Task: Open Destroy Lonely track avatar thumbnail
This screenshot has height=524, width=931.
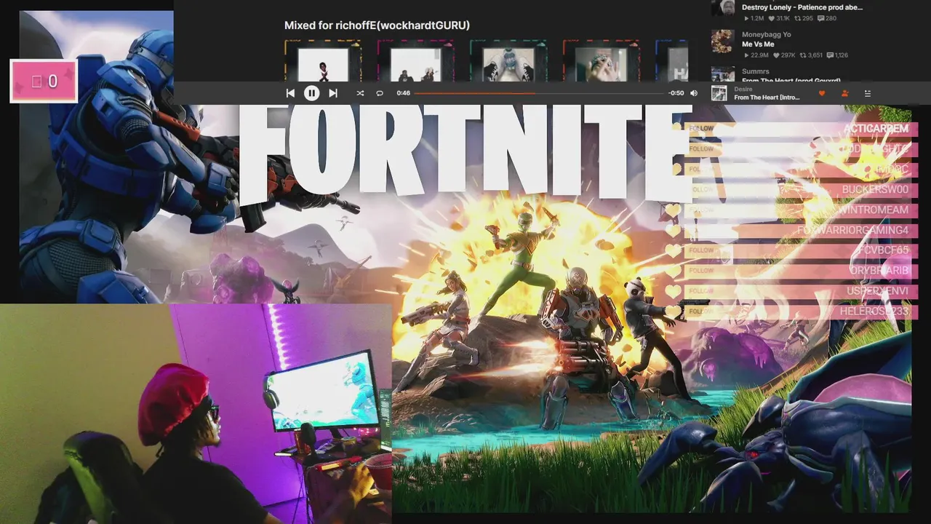Action: click(x=722, y=8)
